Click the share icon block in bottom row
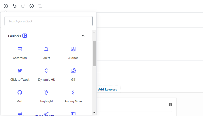 pyautogui.click(x=46, y=114)
